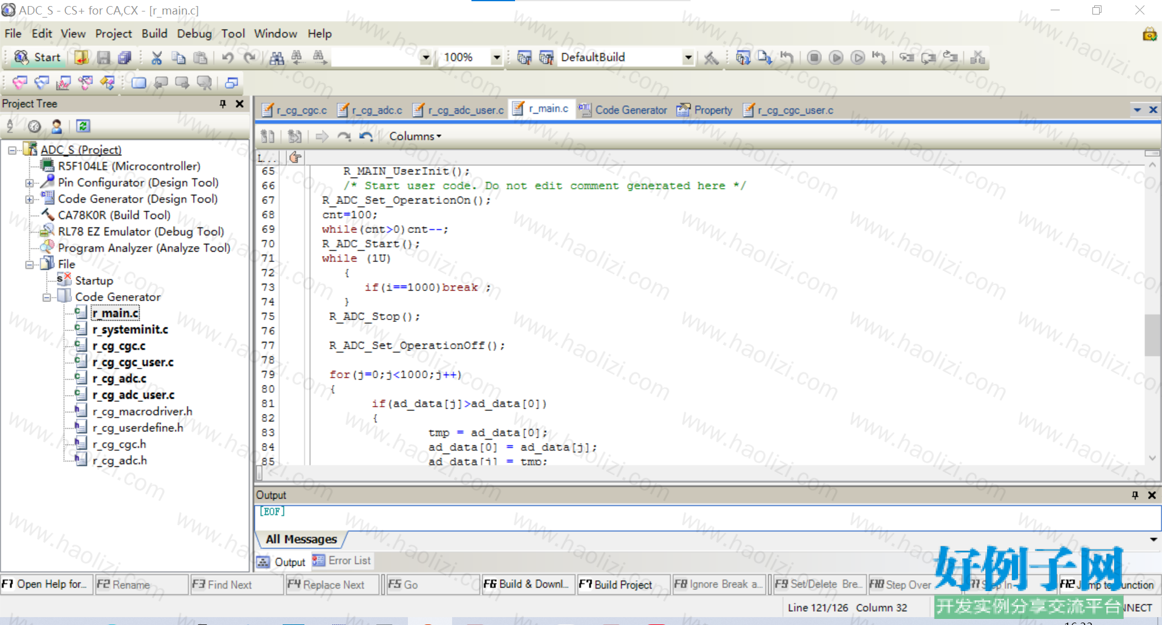
Task: Open the 100% zoom dropdown
Action: click(496, 57)
